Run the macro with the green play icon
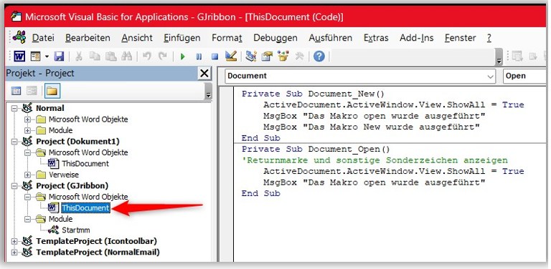Screen dimensions: 551x269 tap(182, 57)
